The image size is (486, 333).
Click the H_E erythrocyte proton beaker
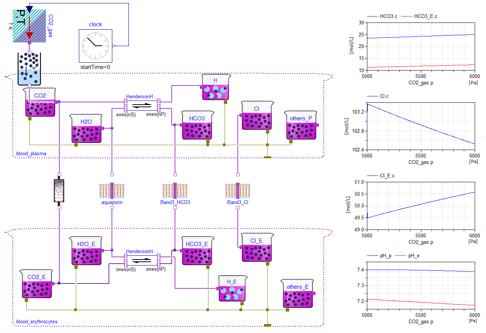[232, 289]
